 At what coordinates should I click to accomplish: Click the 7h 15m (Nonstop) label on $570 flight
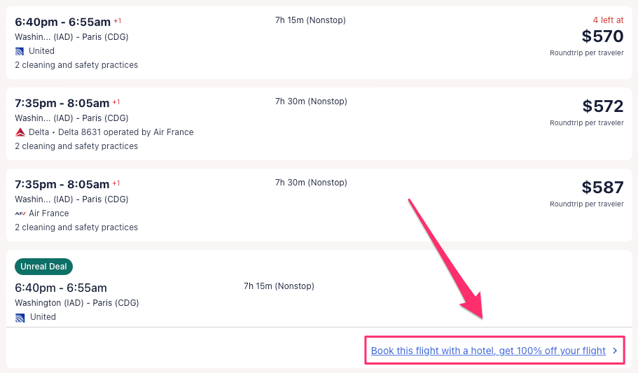[x=310, y=20]
